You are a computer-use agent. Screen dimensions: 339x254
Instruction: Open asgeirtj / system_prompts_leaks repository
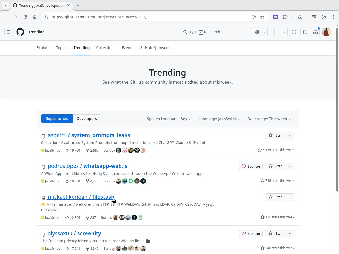pos(89,135)
